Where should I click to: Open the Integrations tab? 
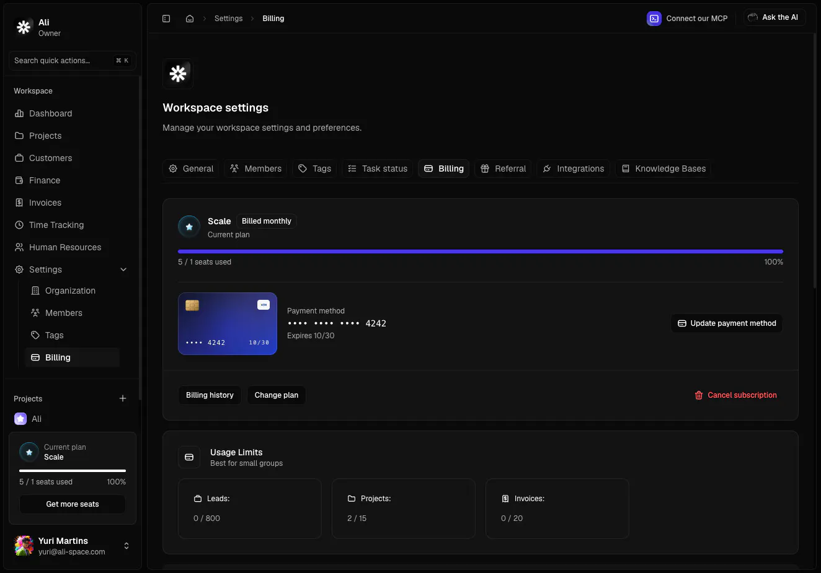point(574,168)
